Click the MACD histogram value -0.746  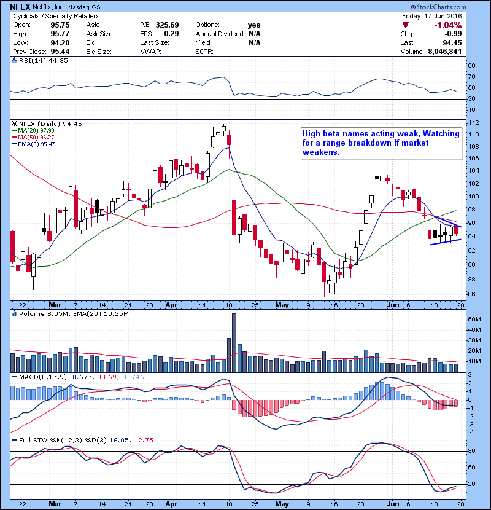tap(133, 377)
